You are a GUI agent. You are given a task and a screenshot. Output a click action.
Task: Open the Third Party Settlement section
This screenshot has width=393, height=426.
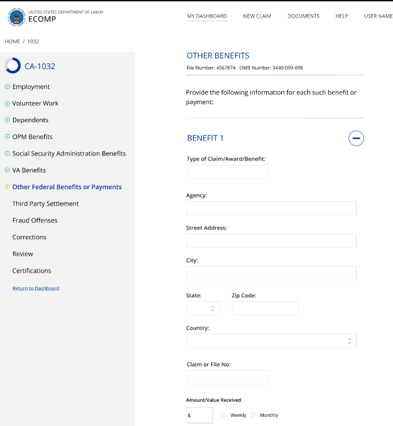click(x=45, y=204)
